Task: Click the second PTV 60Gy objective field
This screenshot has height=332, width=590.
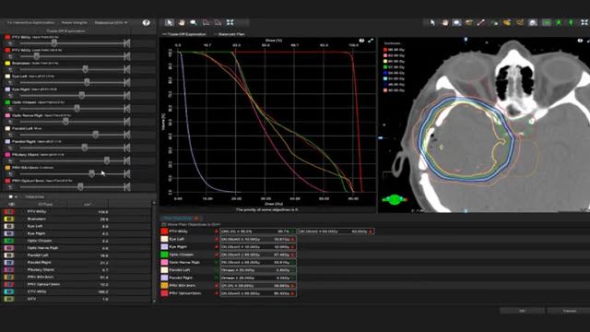Action: point(336,231)
